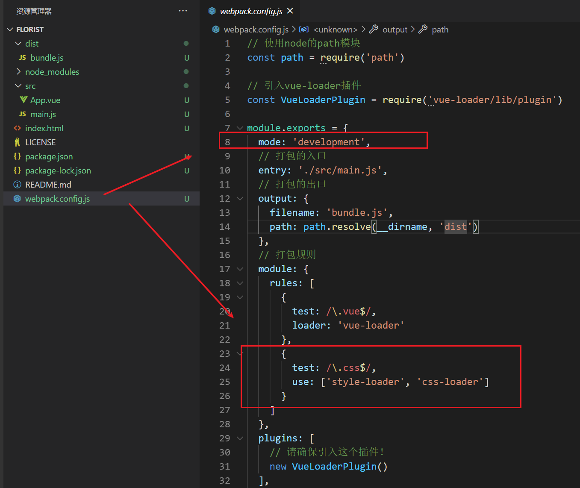
Task: Fold rules array at line 18
Action: click(240, 283)
